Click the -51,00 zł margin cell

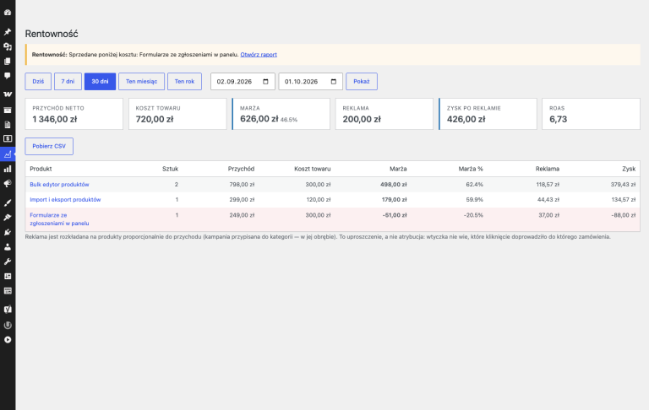(x=395, y=215)
